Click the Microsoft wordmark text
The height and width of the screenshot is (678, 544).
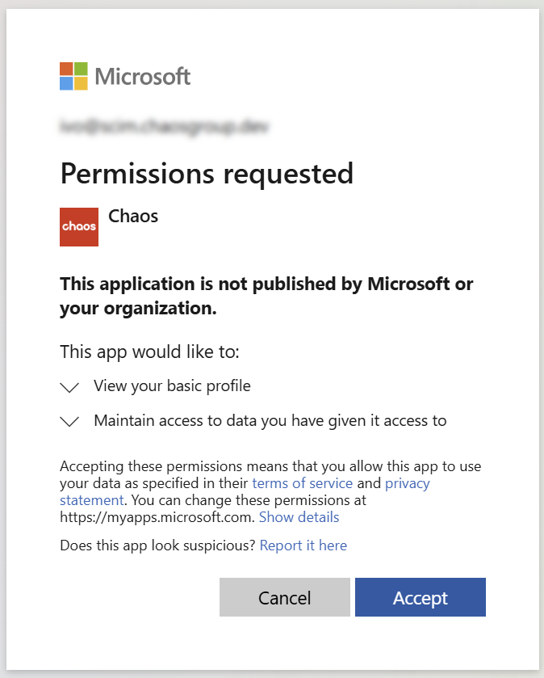[143, 77]
